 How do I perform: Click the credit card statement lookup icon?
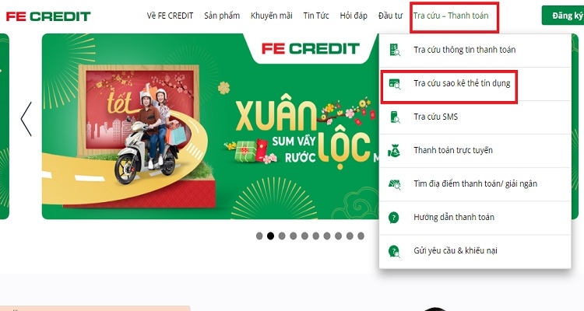(395, 84)
